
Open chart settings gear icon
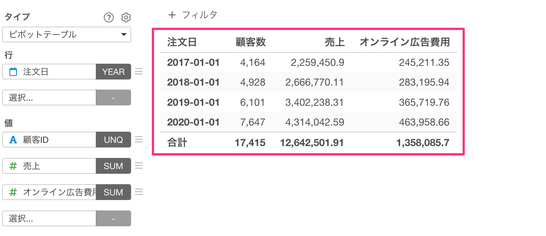click(x=126, y=17)
